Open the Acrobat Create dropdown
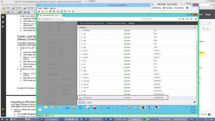Image resolution: width=215 pixels, height=121 pixels. [6, 8]
